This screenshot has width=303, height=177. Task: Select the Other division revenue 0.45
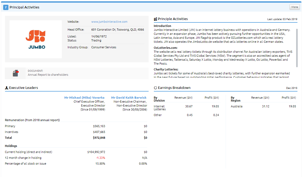click(x=190, y=115)
